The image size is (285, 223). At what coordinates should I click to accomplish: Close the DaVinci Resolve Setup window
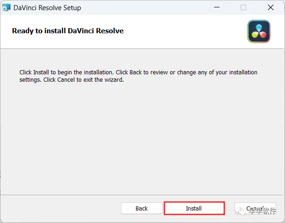[271, 7]
